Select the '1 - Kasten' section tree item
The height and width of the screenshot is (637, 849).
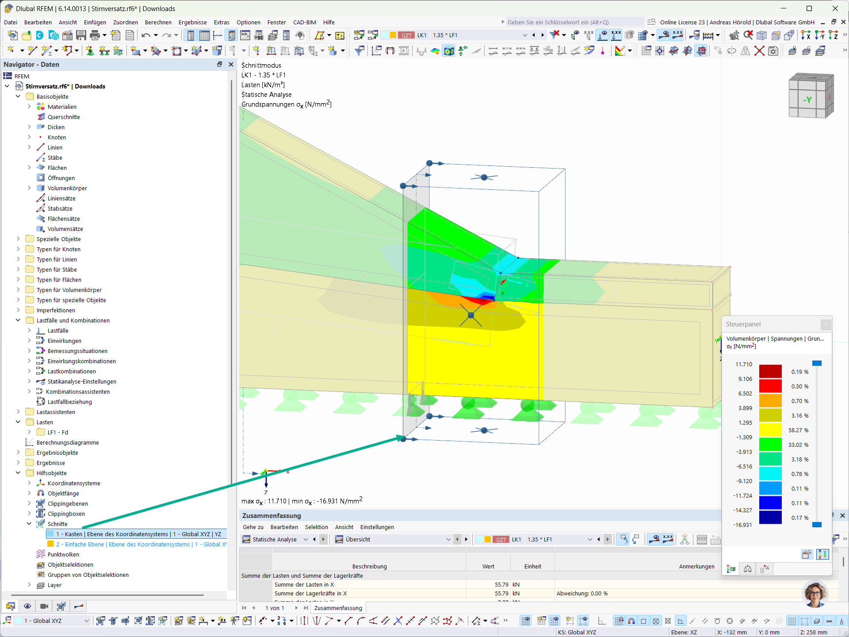pos(136,534)
